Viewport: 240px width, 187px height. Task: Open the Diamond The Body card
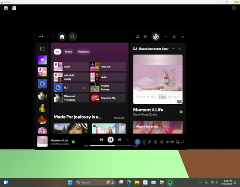coord(71,98)
